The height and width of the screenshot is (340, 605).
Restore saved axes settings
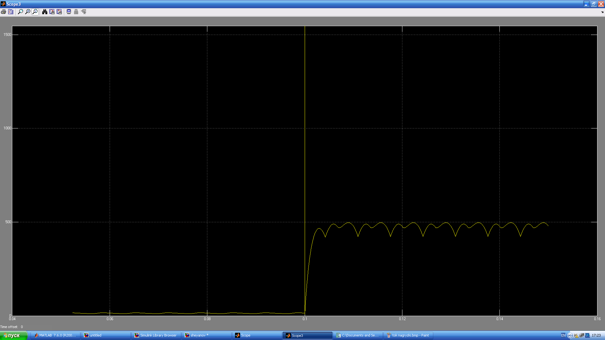[x=59, y=12]
